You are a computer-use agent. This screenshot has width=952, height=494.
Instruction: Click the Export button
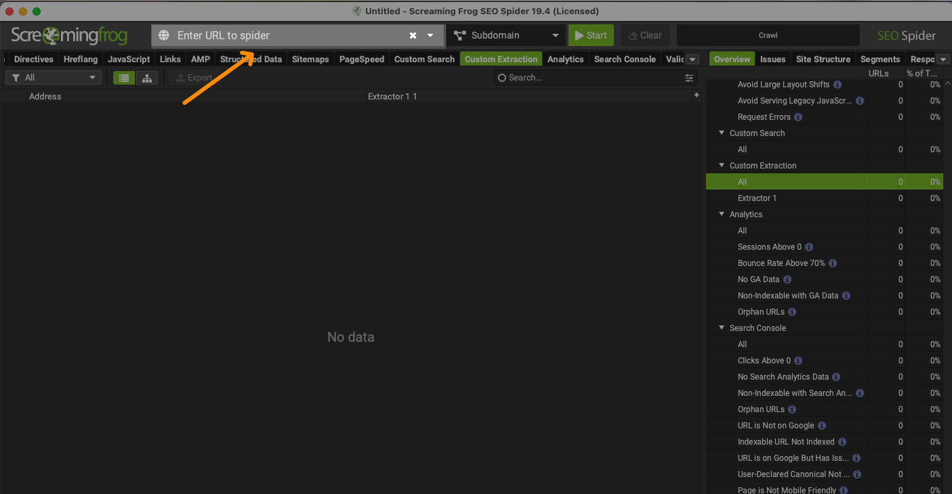coord(193,78)
